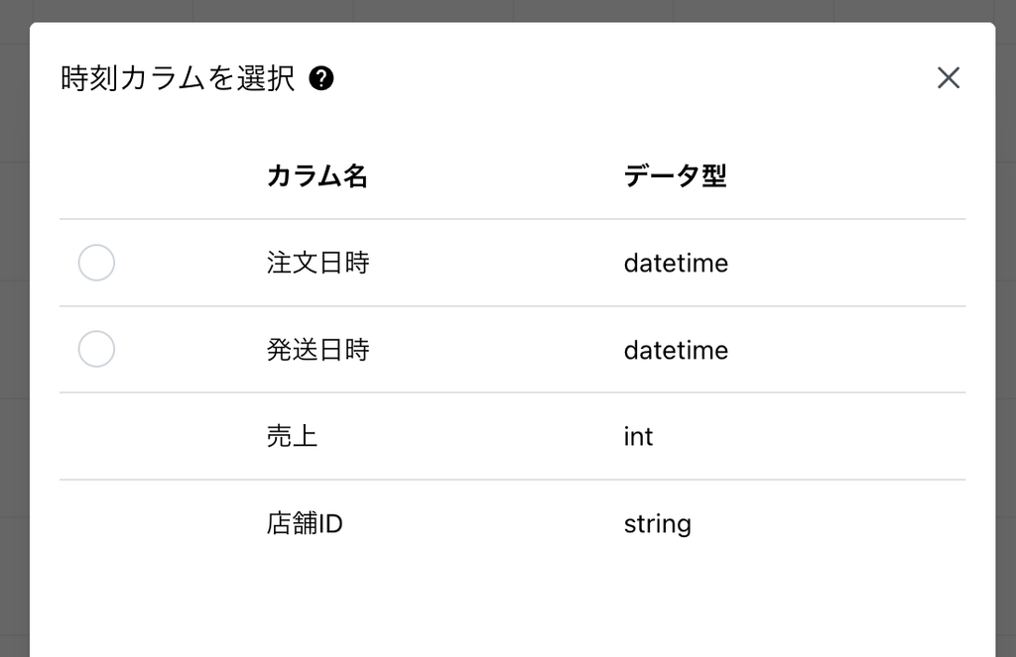1016x657 pixels.
Task: Click the datetime type of 注文日時
Action: (676, 264)
